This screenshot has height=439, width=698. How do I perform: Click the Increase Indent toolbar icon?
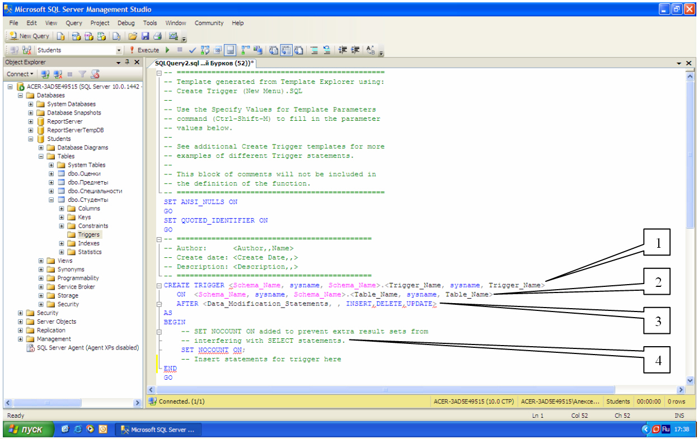tap(355, 50)
